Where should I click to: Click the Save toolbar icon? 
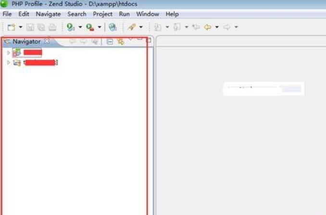click(x=30, y=27)
